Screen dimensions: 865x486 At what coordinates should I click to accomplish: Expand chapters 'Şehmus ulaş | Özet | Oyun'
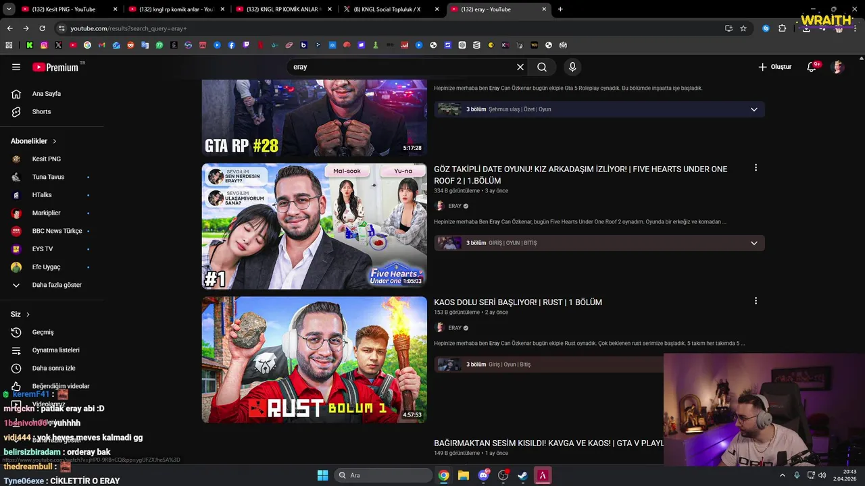click(x=599, y=109)
